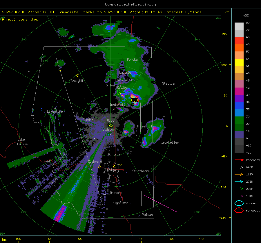Click the slate swatch between 10 and 0
Image resolution: width=261 pixels, height=243 pixels.
tap(239, 135)
